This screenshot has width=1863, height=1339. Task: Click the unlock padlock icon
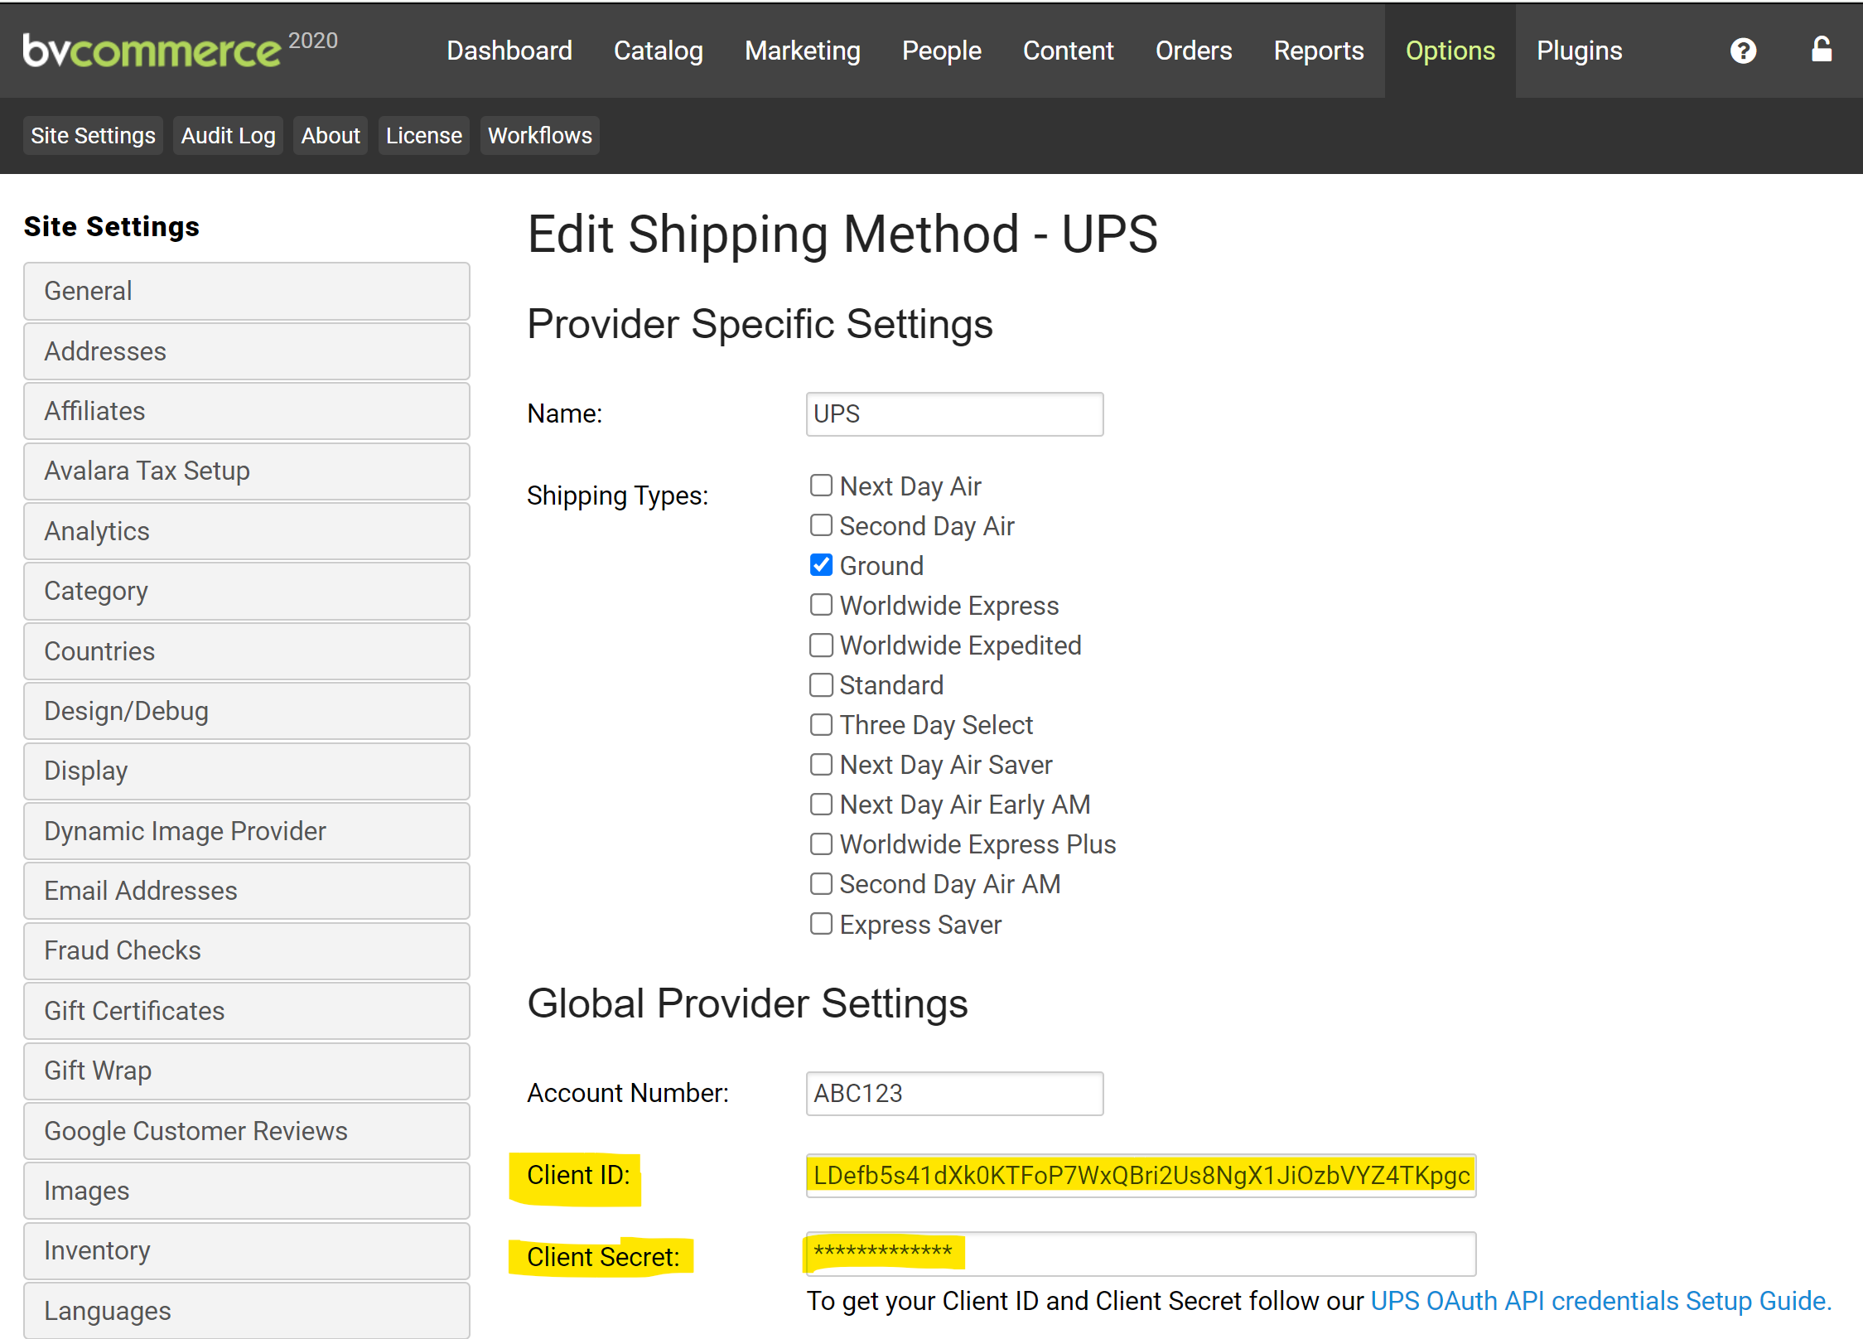tap(1821, 50)
